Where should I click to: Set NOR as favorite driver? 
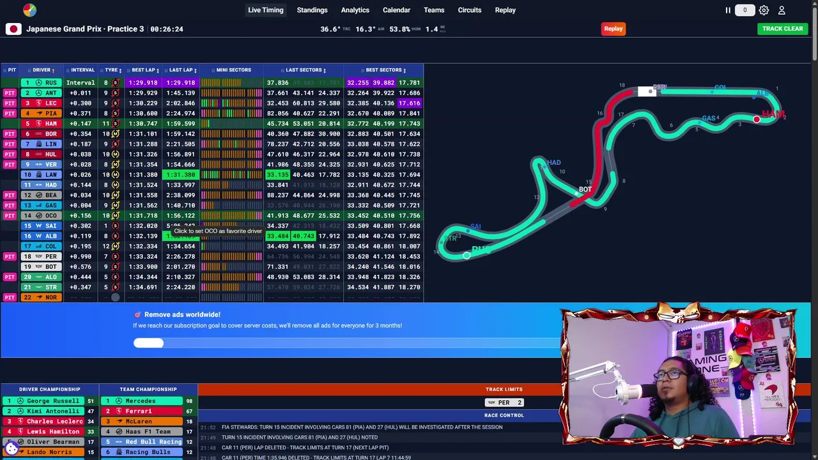coord(42,297)
